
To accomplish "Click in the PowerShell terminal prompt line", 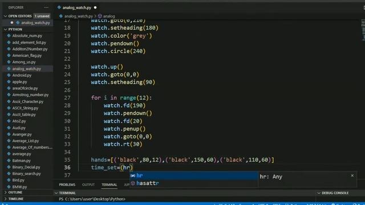I will 92,199.
